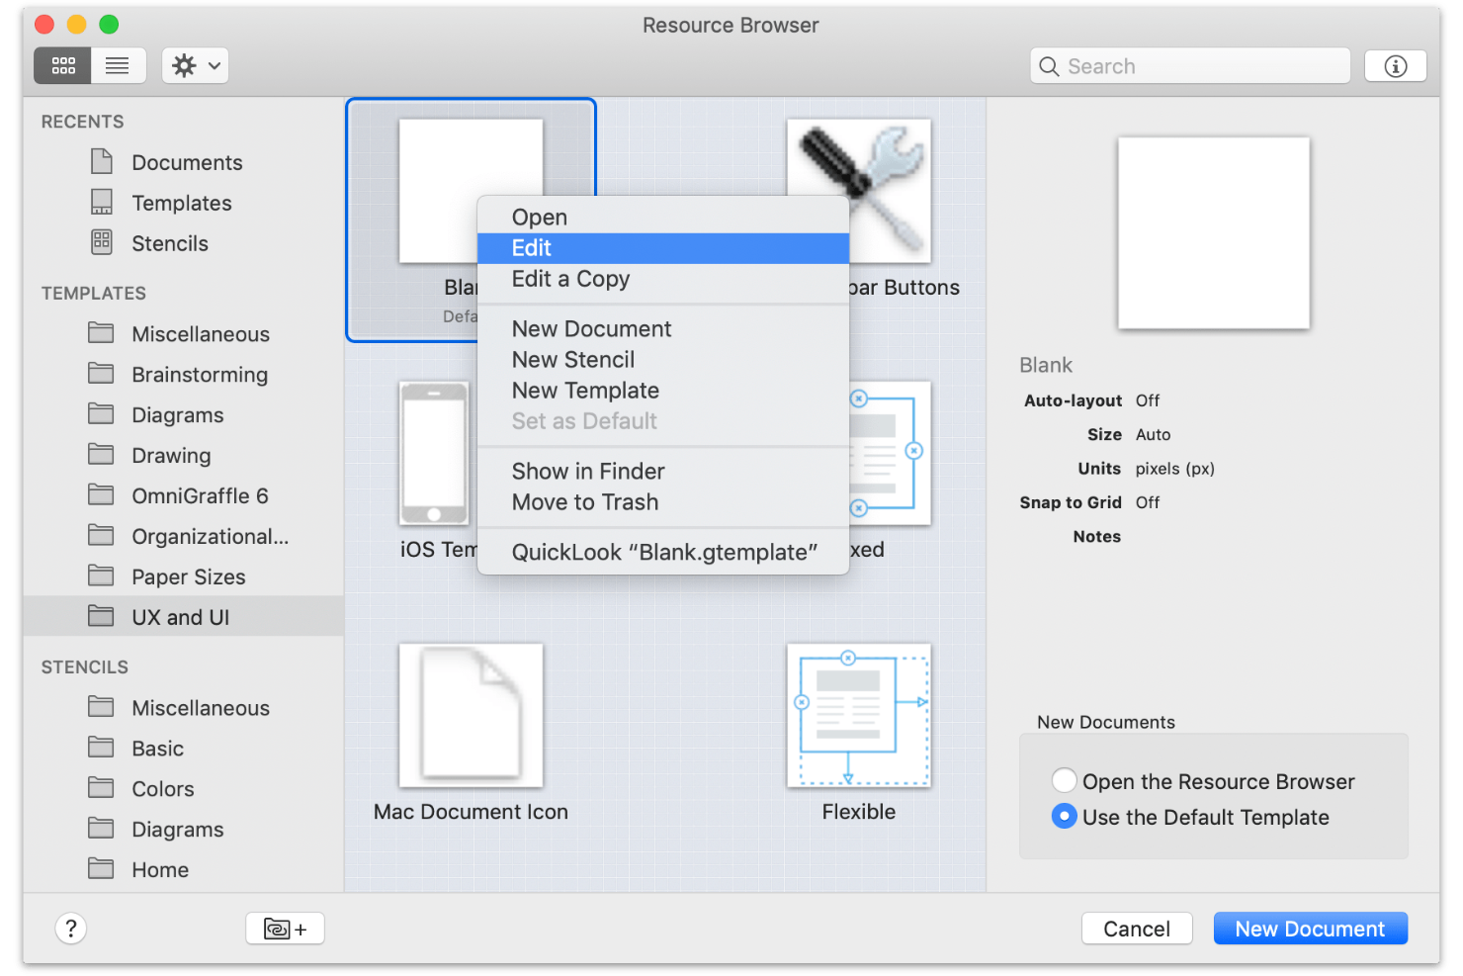Choose New Stencil menu item
Viewport: 1463px width, 976px height.
point(663,360)
